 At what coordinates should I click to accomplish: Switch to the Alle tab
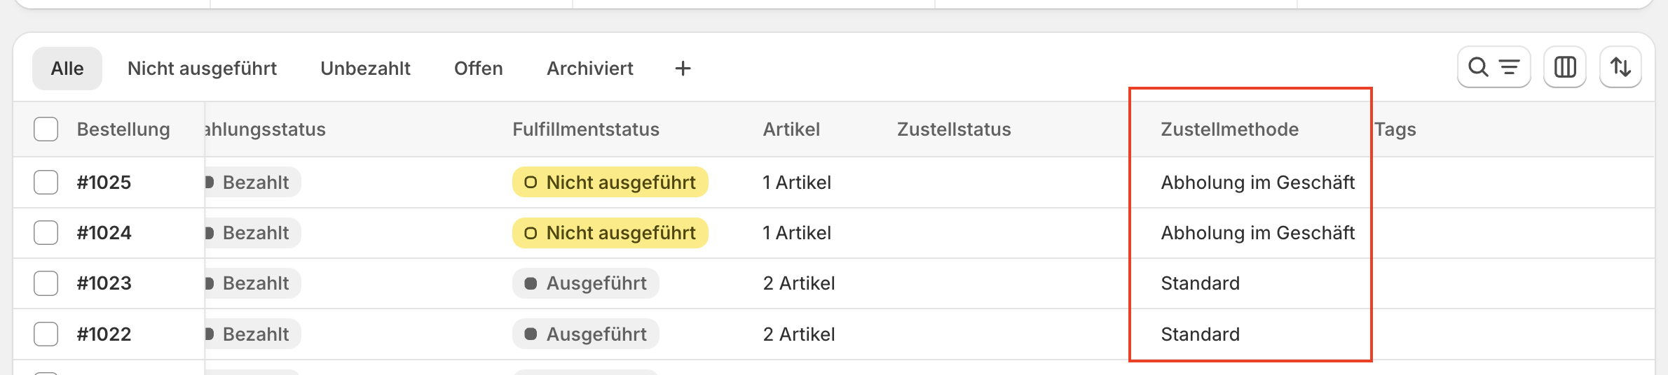pyautogui.click(x=67, y=69)
